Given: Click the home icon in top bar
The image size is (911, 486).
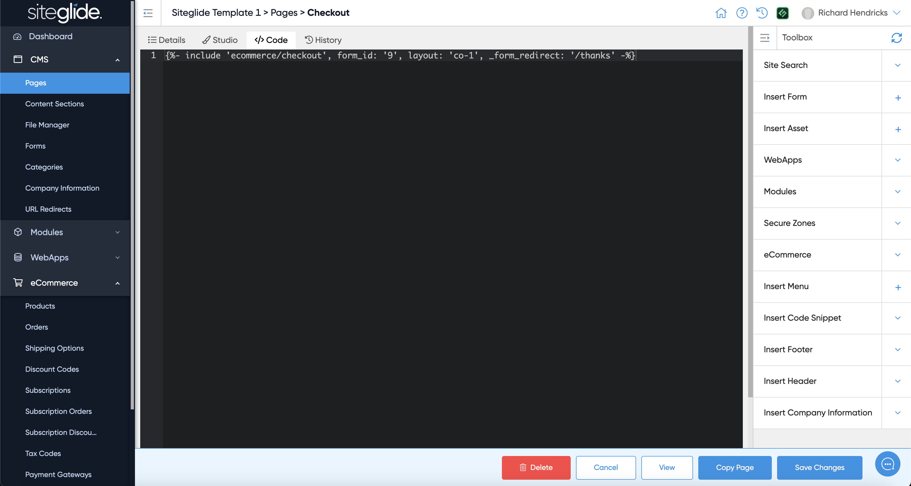Looking at the screenshot, I should (721, 13).
